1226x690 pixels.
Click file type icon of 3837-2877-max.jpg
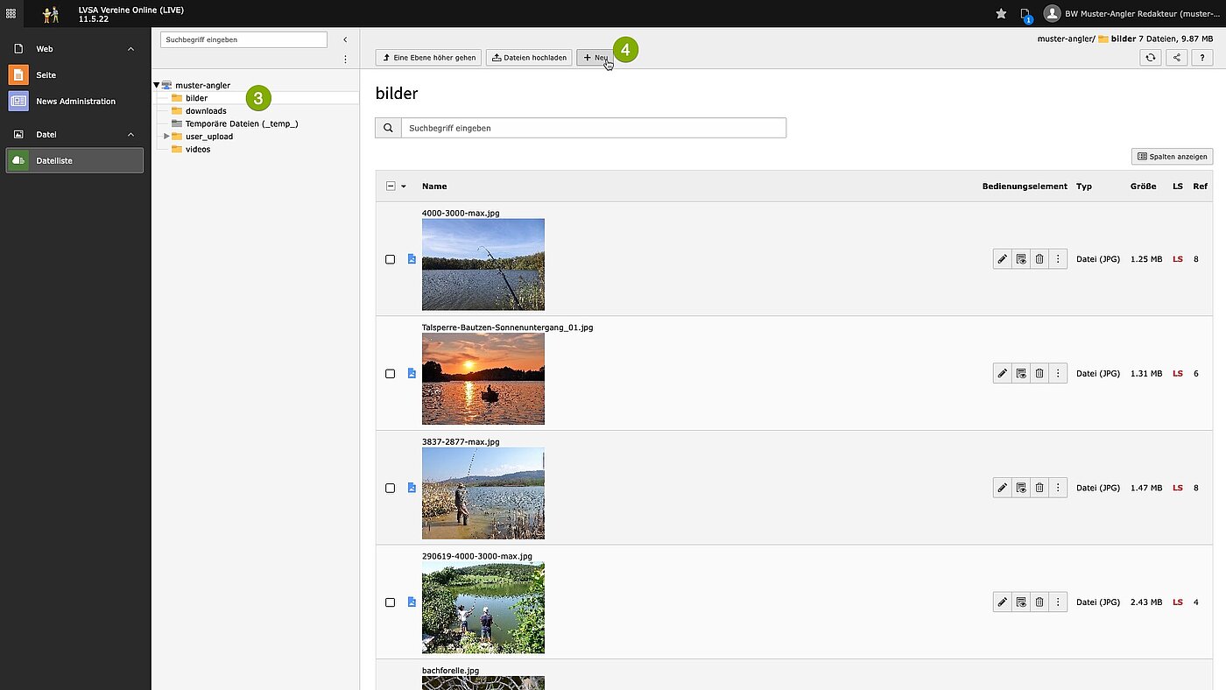412,488
